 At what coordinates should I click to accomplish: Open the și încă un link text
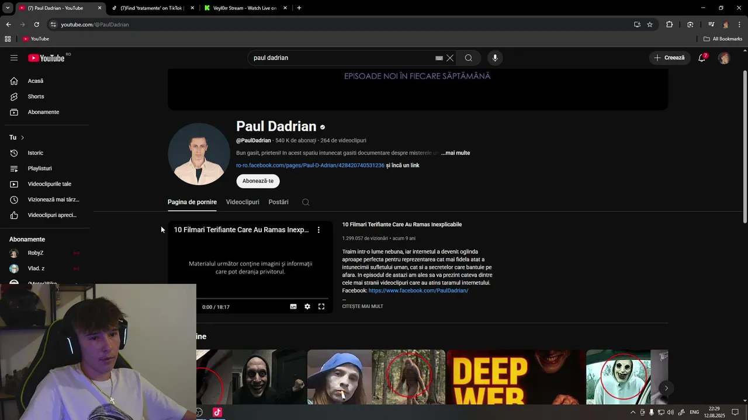tap(403, 166)
